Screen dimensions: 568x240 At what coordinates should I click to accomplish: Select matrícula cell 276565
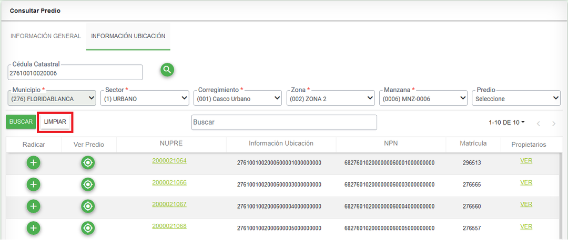click(472, 185)
